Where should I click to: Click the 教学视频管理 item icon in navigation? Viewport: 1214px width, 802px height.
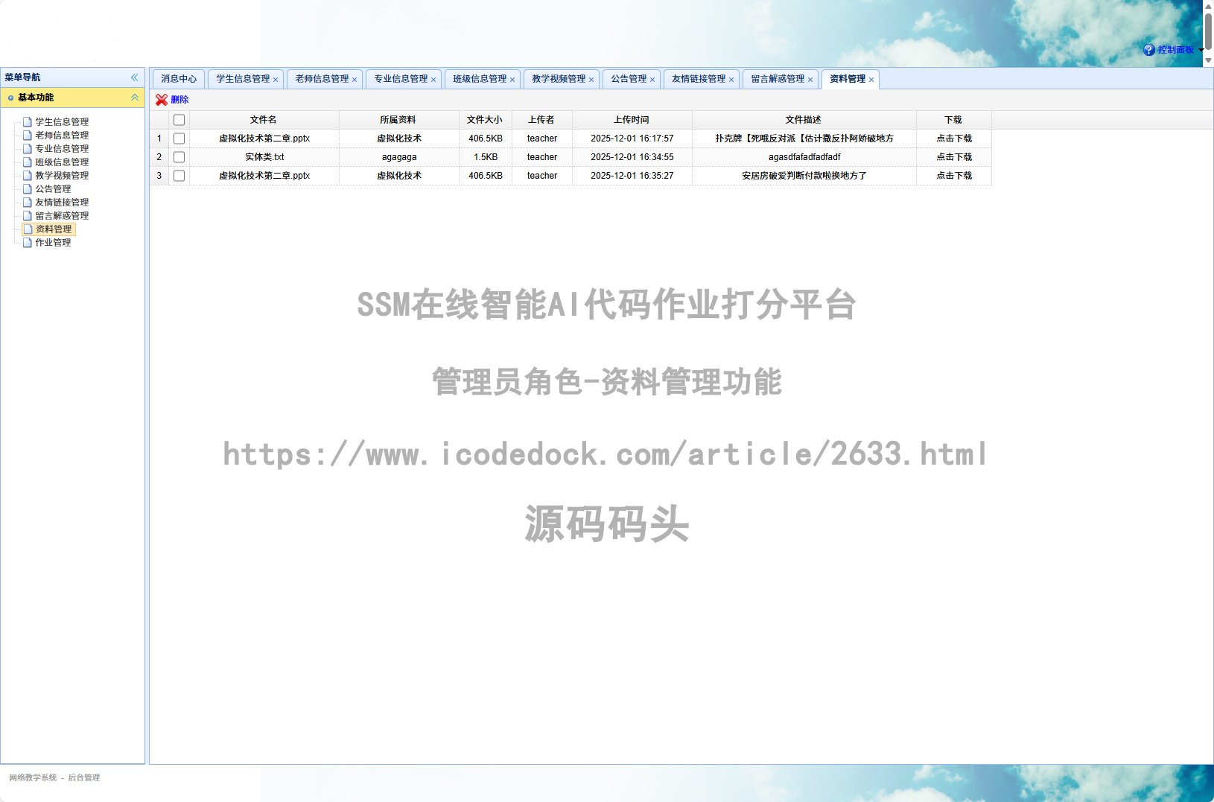point(28,175)
